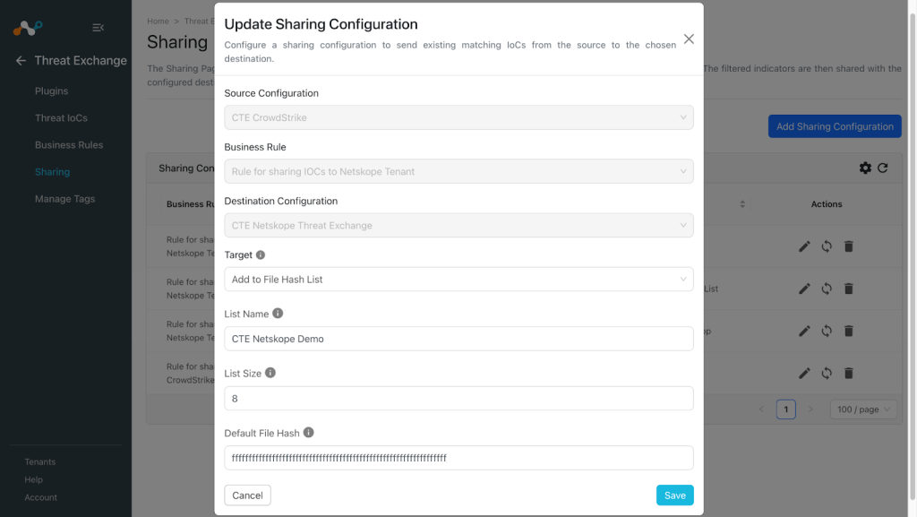917x517 pixels.
Task: Cancel the update dialog
Action: [x=247, y=495]
